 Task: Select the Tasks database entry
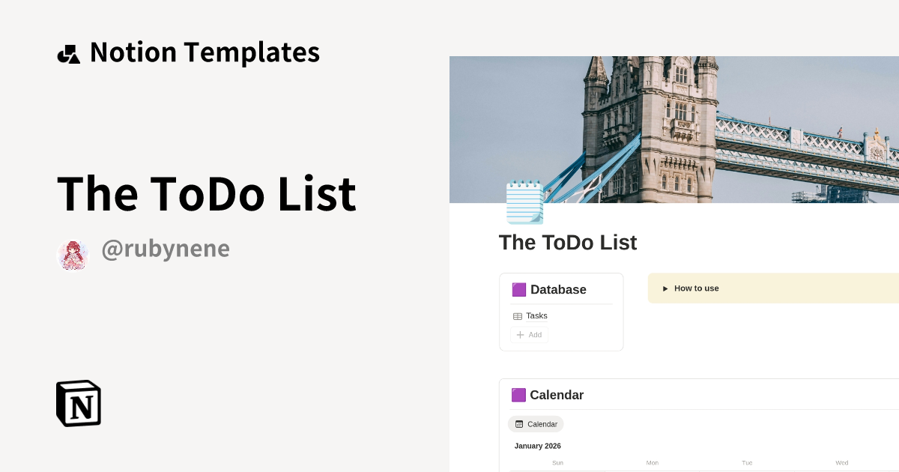pos(536,315)
